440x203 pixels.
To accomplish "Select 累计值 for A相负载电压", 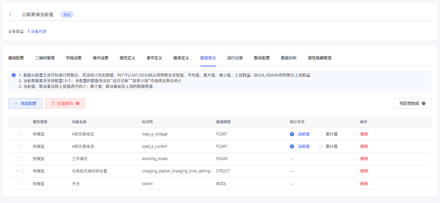I will point(320,134).
